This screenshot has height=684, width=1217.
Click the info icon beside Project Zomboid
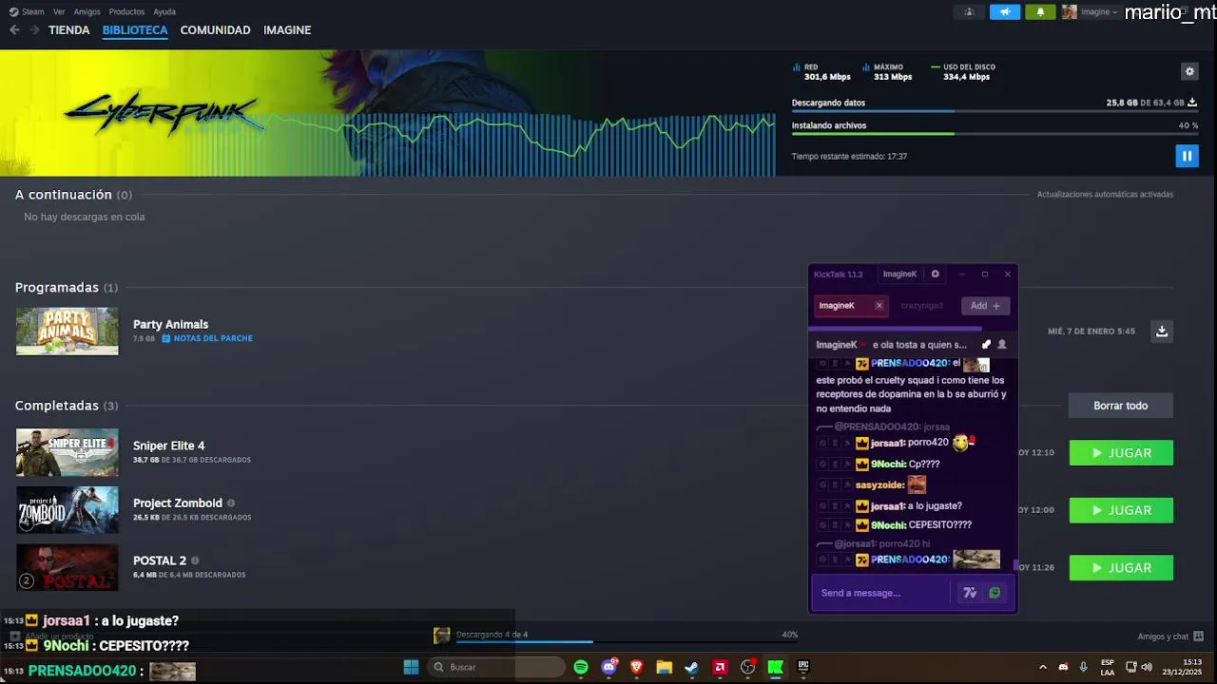click(x=231, y=503)
